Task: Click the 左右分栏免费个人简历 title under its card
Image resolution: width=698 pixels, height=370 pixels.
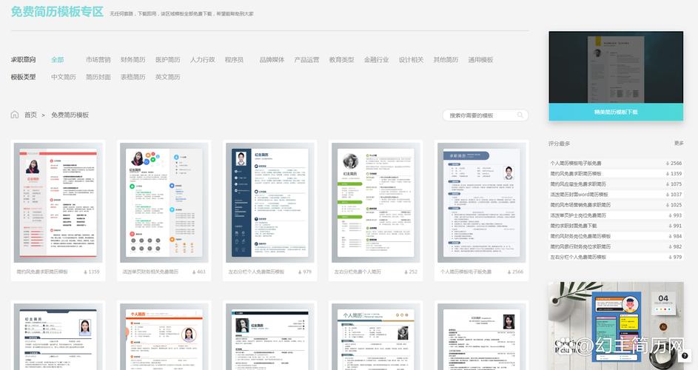Action: (358, 272)
